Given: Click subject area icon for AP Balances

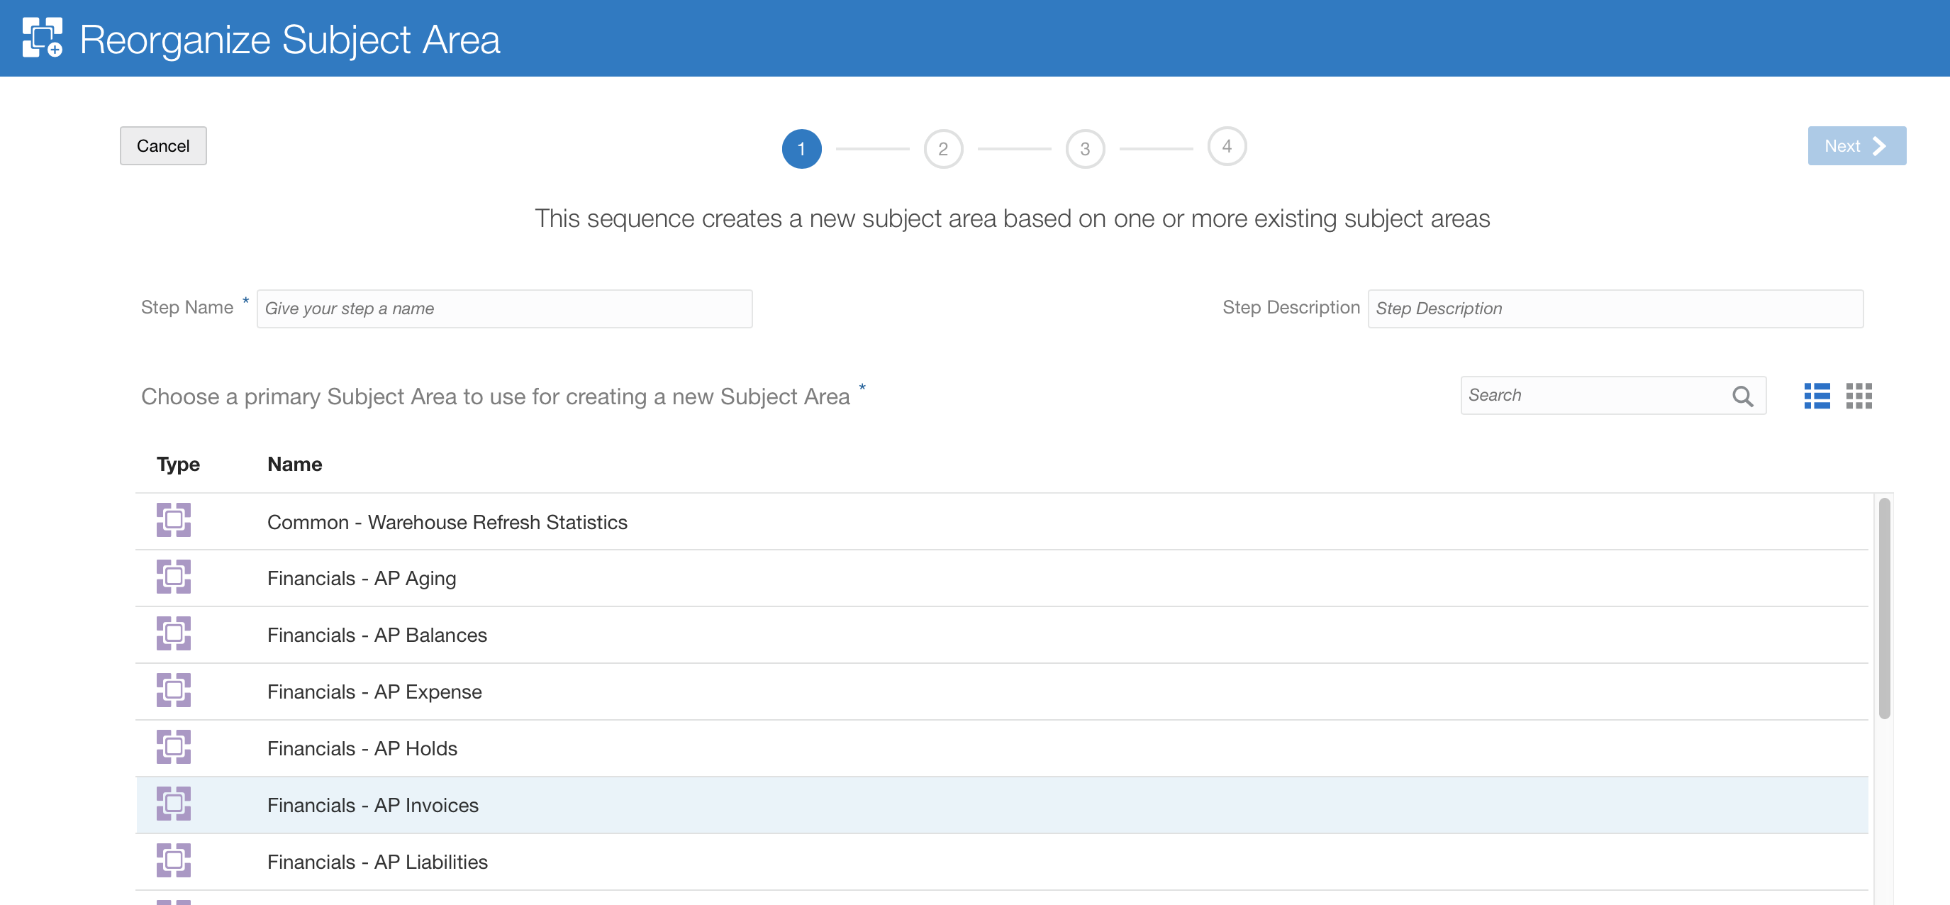Looking at the screenshot, I should click(x=173, y=634).
